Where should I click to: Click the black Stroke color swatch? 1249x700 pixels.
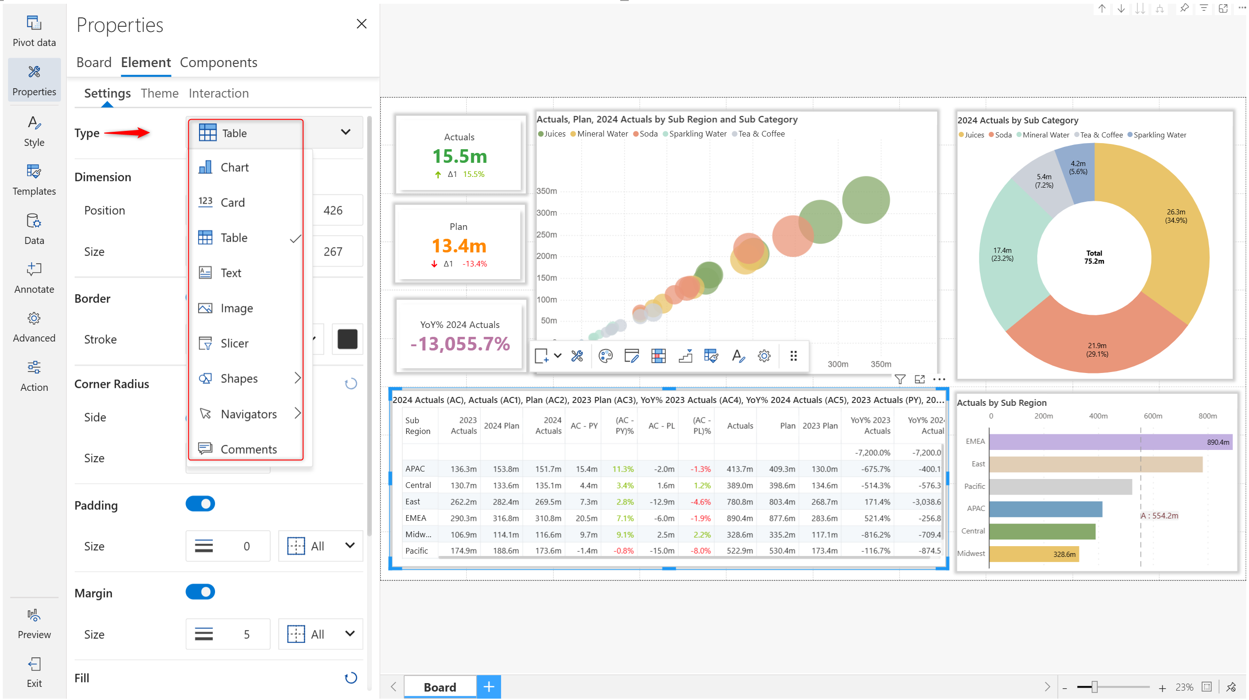pos(347,339)
